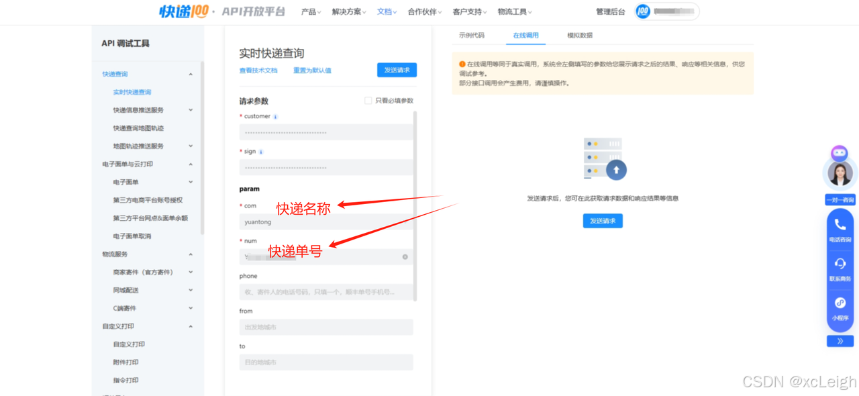This screenshot has height=396, width=859.
Task: Open the phone consultation icon
Action: [x=840, y=225]
